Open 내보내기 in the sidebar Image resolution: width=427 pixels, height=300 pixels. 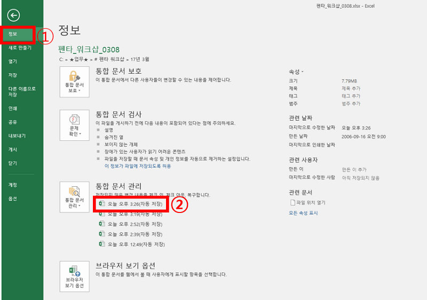pyautogui.click(x=17, y=136)
